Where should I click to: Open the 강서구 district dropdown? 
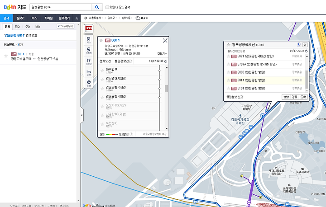coord(112,18)
